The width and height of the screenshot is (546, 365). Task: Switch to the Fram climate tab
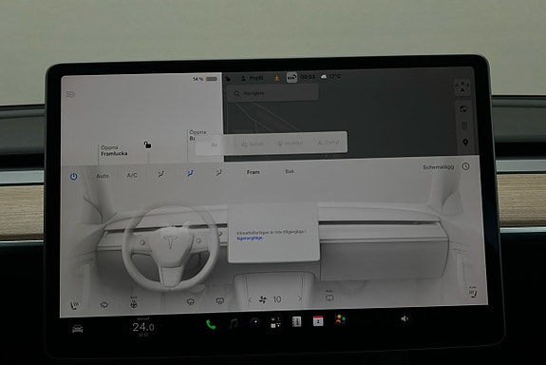tap(254, 172)
